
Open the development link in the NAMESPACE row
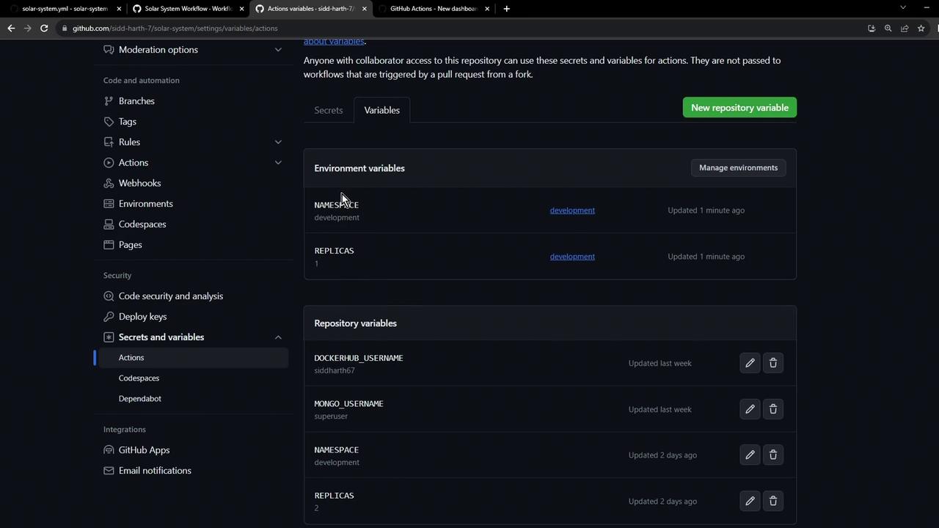[x=572, y=210]
